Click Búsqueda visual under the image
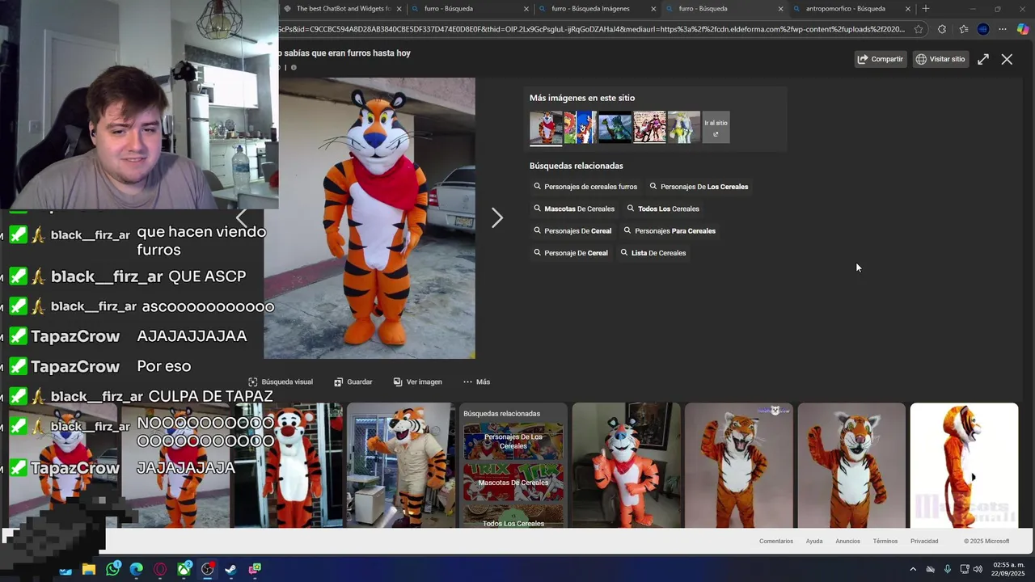The width and height of the screenshot is (1035, 582). tap(280, 382)
